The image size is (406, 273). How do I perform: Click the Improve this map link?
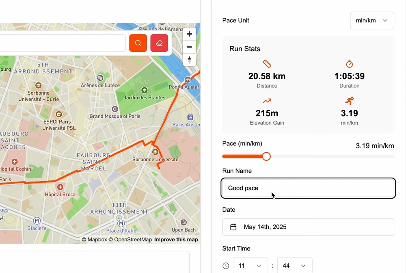coord(176,240)
